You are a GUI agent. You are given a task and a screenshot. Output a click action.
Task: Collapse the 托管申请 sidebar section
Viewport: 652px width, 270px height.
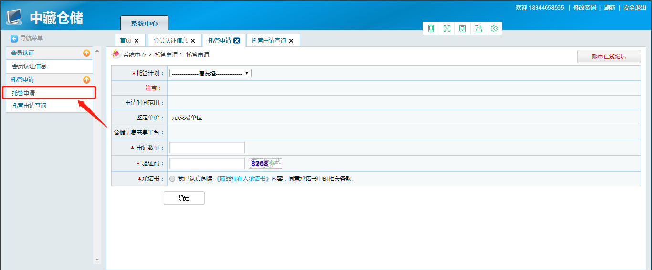click(x=86, y=80)
